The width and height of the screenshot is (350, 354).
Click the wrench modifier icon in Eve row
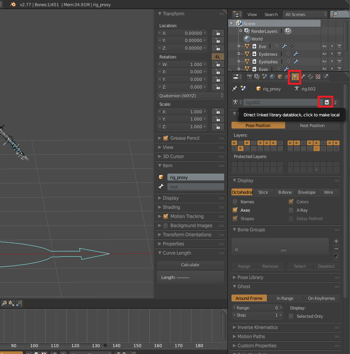tap(284, 46)
